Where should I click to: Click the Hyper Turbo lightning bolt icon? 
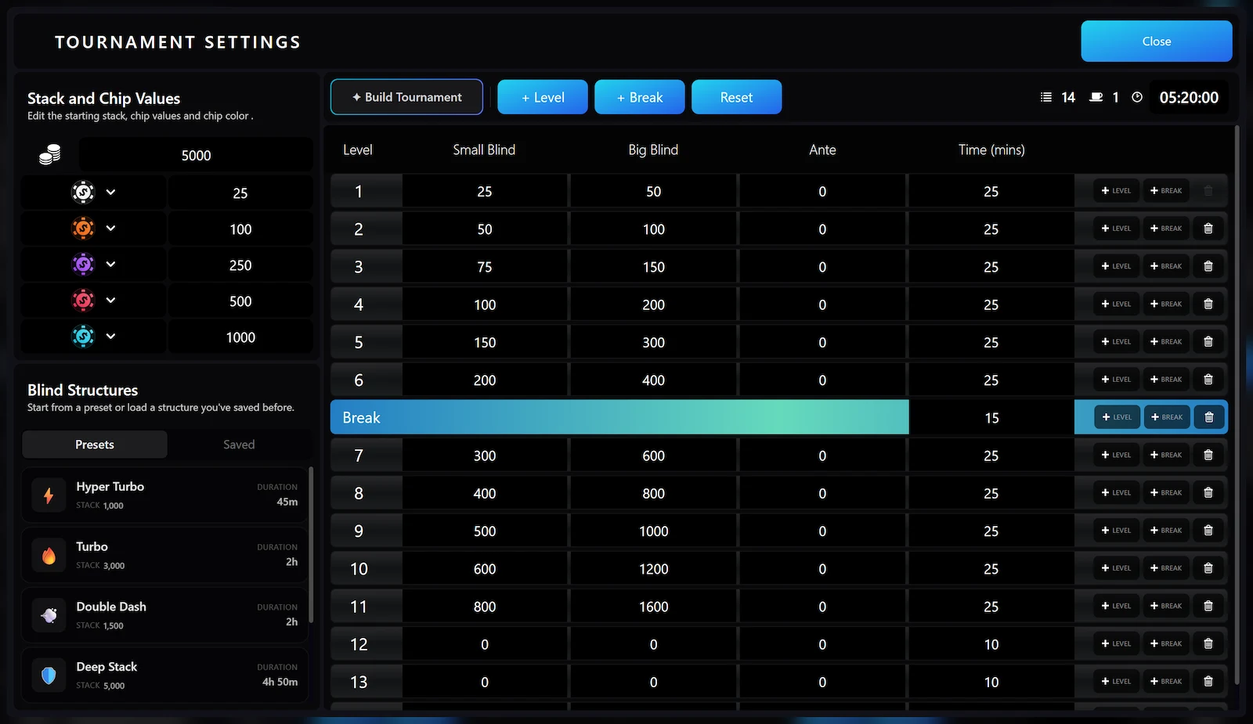49,495
